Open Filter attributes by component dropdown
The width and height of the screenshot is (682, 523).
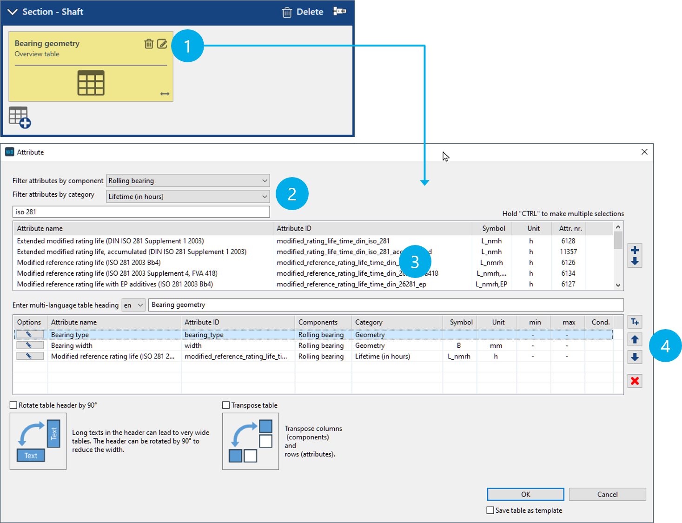pyautogui.click(x=188, y=181)
